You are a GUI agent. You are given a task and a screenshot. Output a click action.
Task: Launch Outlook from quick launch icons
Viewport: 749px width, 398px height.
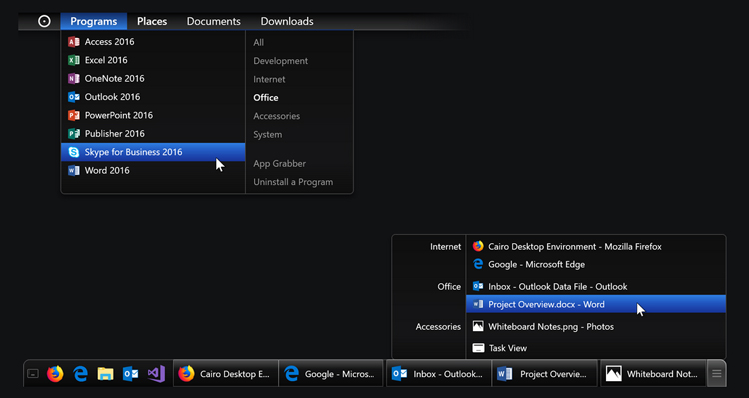coord(131,374)
